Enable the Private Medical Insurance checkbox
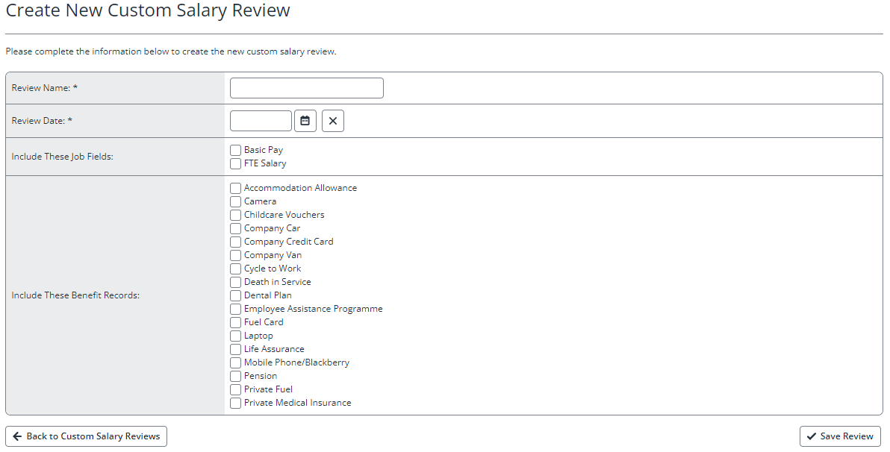This screenshot has width=890, height=452. (x=235, y=404)
